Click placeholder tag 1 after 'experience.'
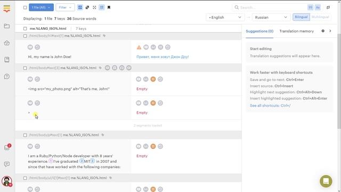The width and height of the screenshot is (341, 192). pyautogui.click(x=51, y=161)
